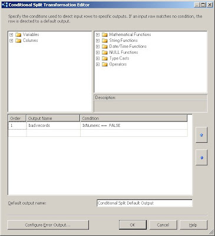
Task: Open Help for the editor
Action: pyautogui.click(x=193, y=225)
